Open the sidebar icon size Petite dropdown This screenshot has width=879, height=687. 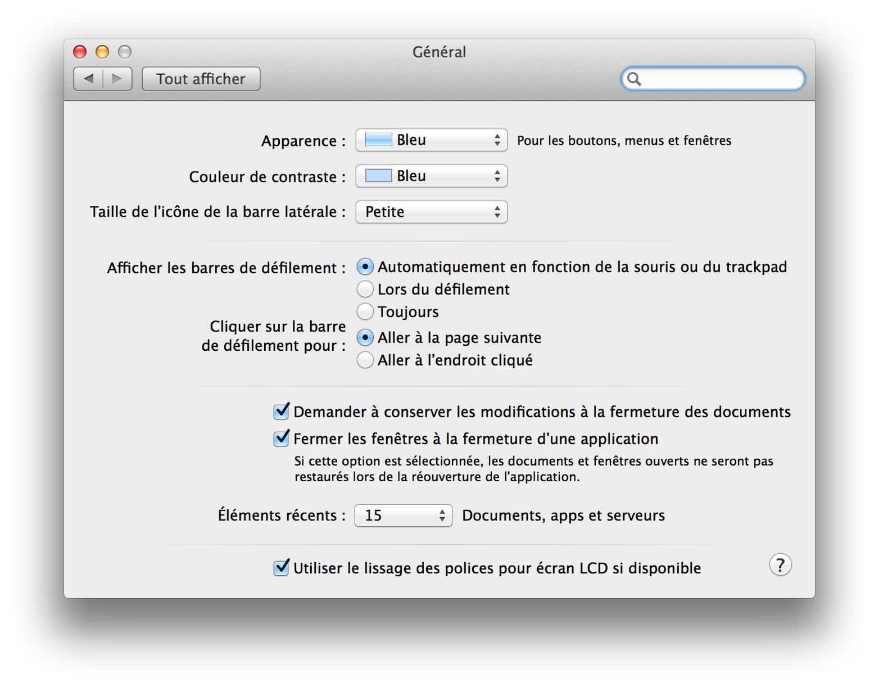point(431,212)
